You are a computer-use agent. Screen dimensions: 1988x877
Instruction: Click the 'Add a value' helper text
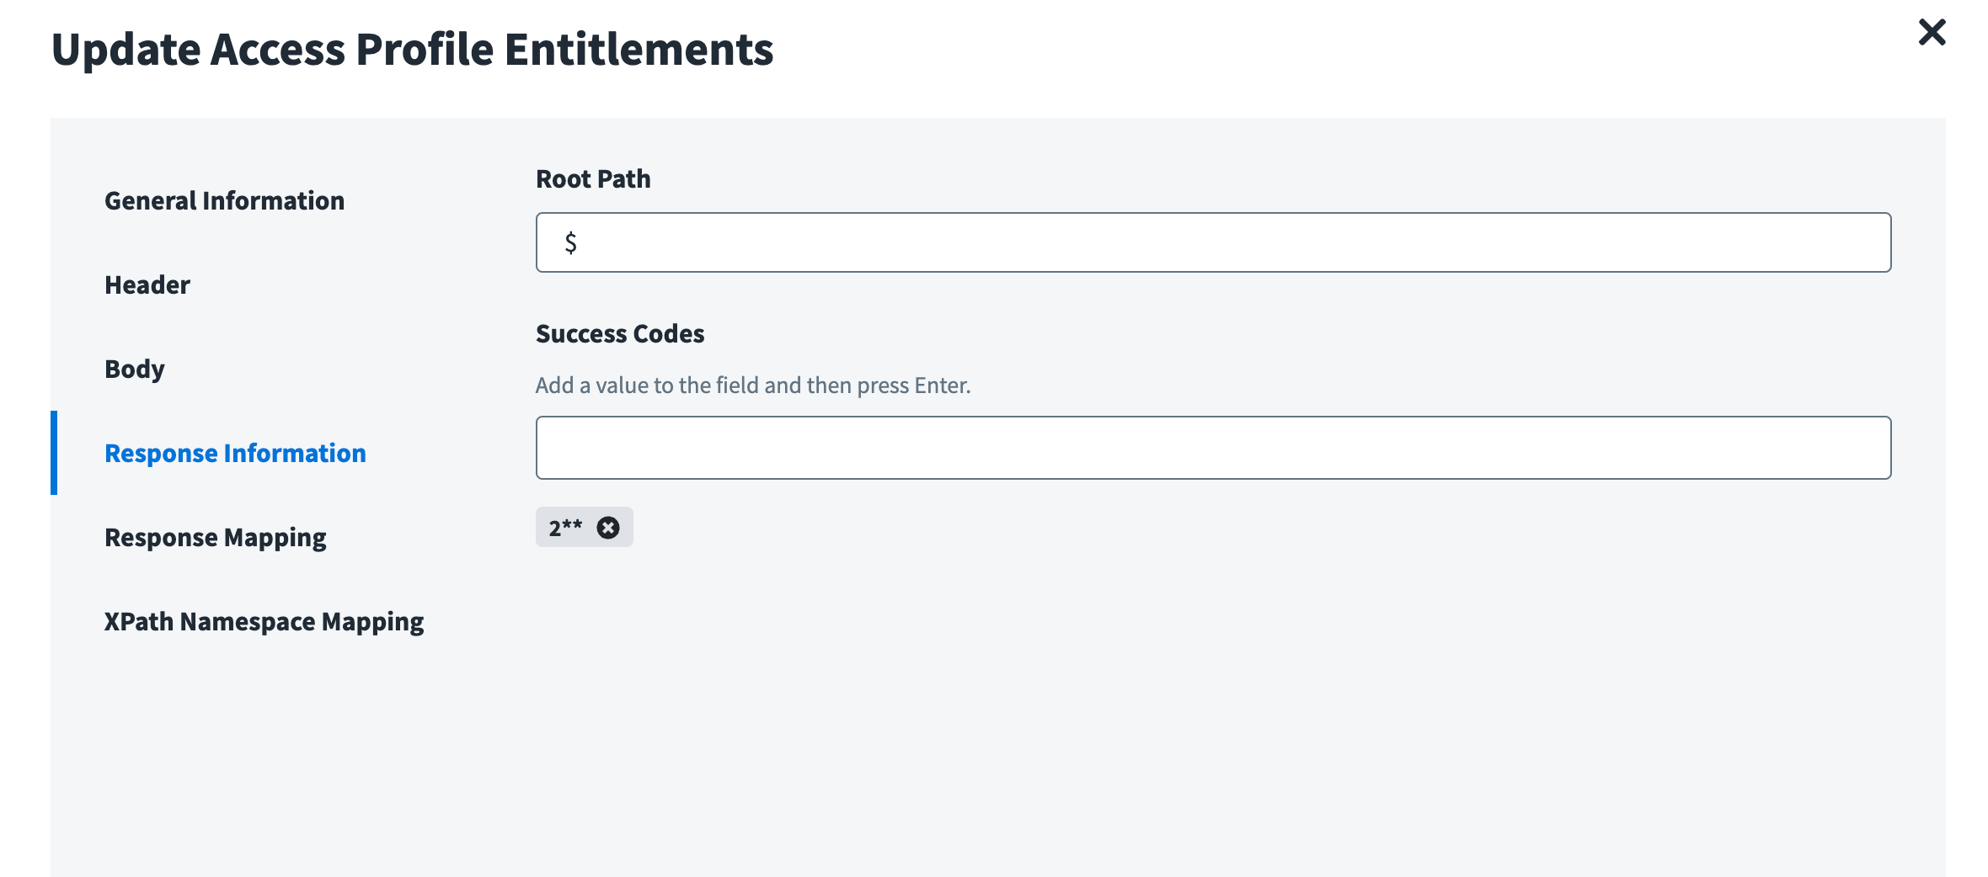(753, 385)
